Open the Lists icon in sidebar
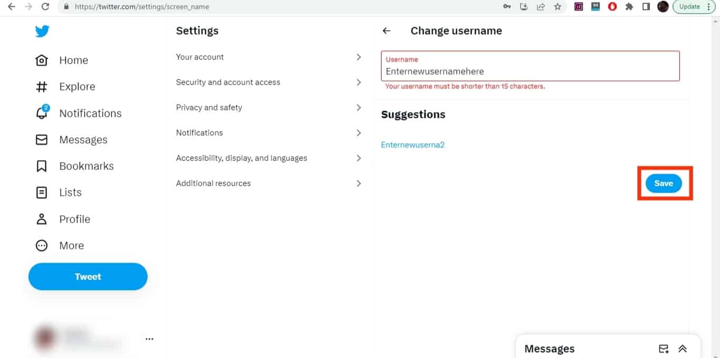 click(x=42, y=192)
